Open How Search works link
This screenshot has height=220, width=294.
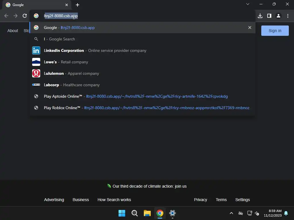[114, 200]
